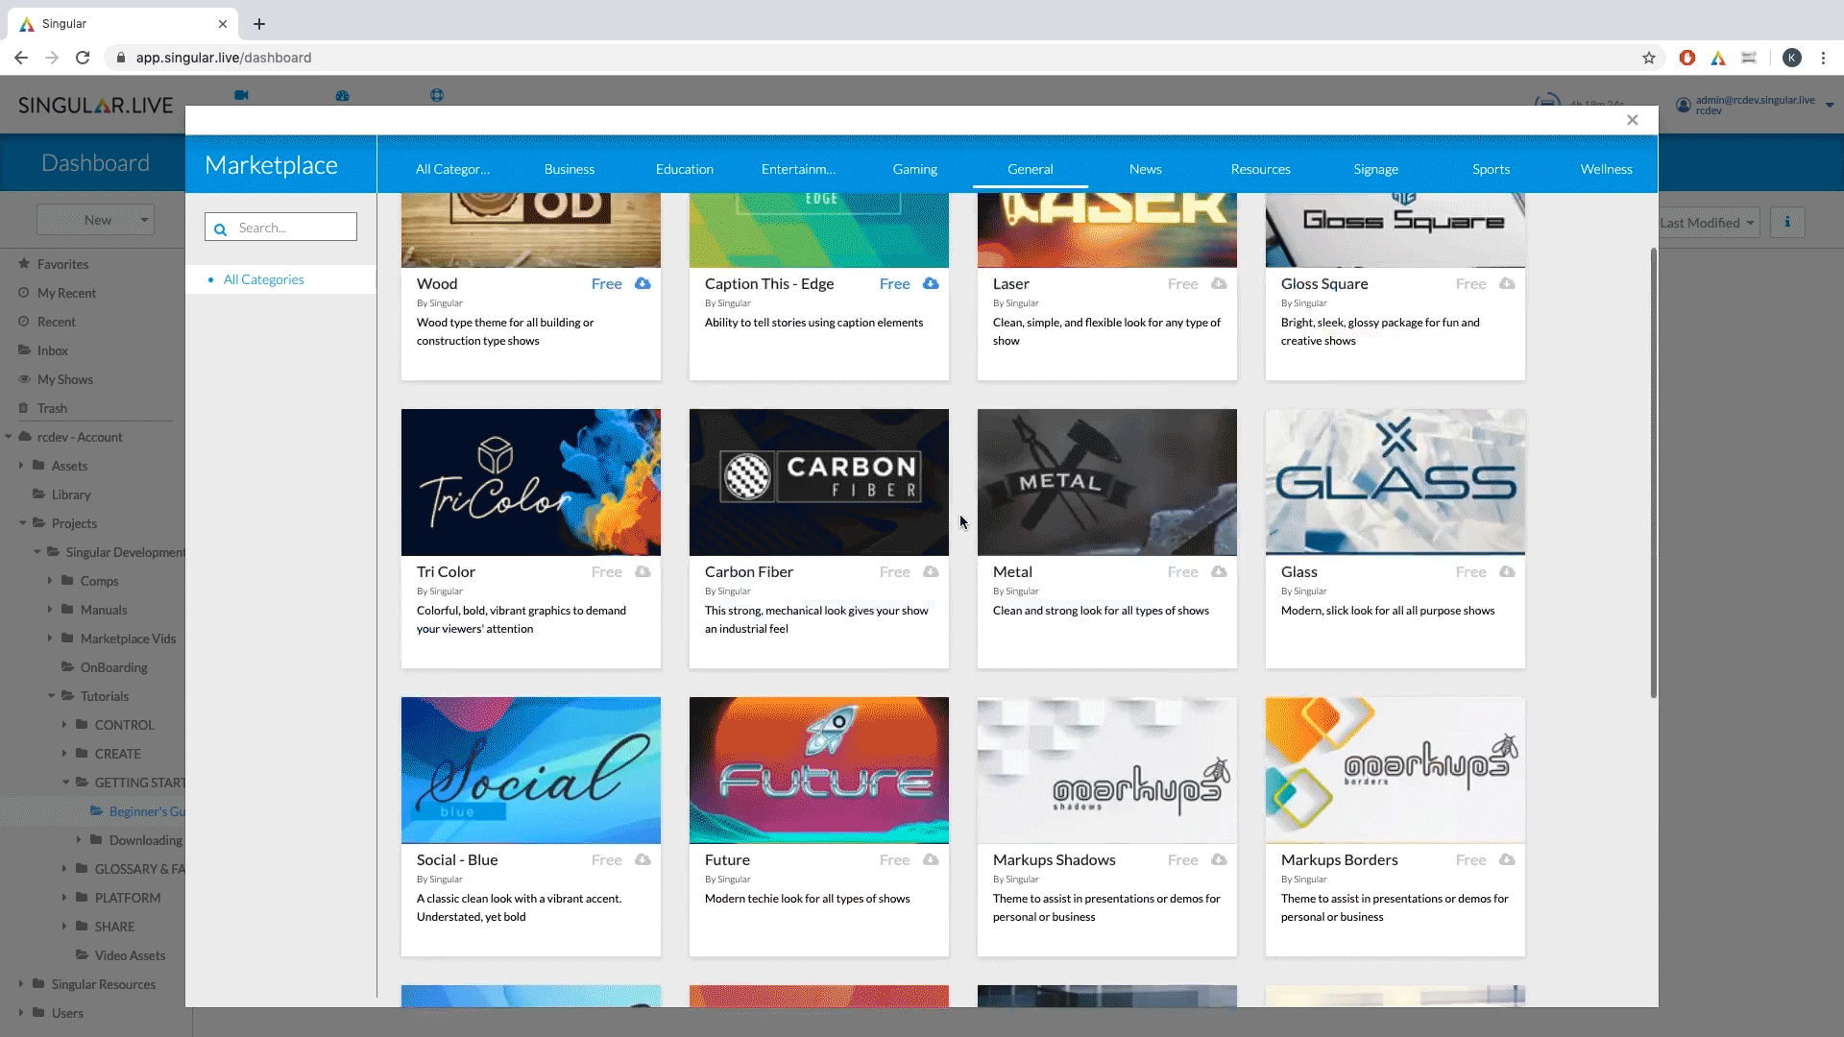Click Free link on Wood theme
Image resolution: width=1844 pixels, height=1037 pixels.
(x=607, y=283)
